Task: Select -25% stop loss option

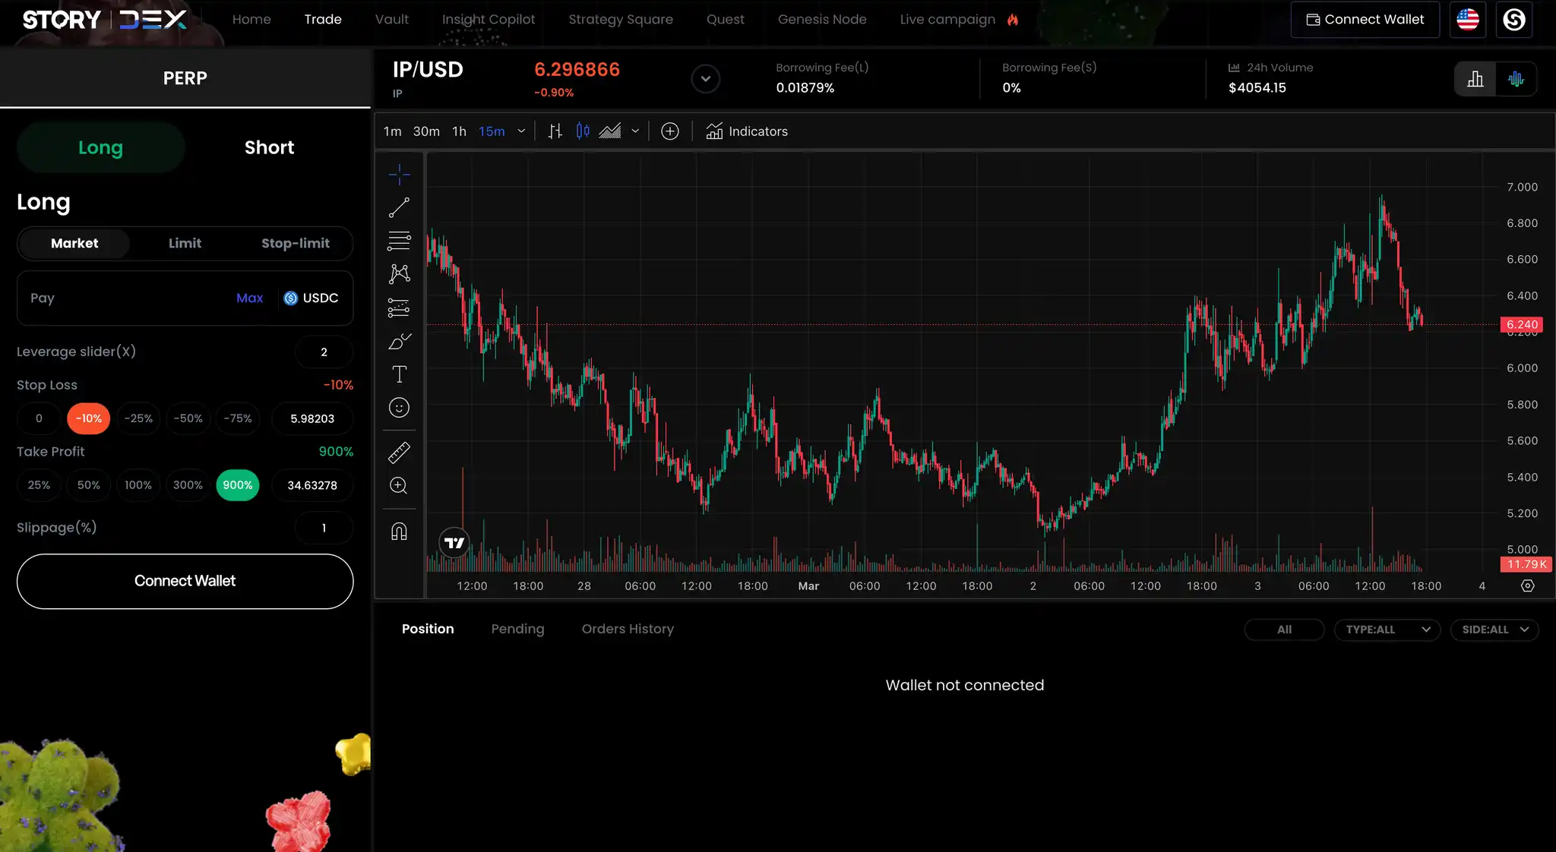Action: [138, 418]
